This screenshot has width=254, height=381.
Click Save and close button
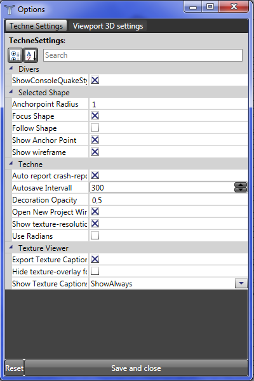tap(136, 368)
